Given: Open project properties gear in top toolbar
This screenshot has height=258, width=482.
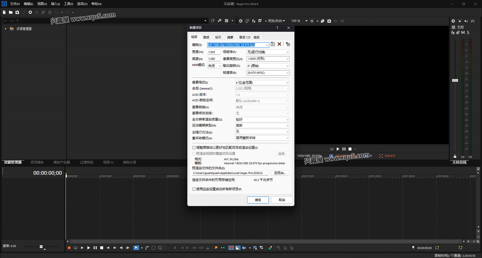Looking at the screenshot, I should click(30, 12).
